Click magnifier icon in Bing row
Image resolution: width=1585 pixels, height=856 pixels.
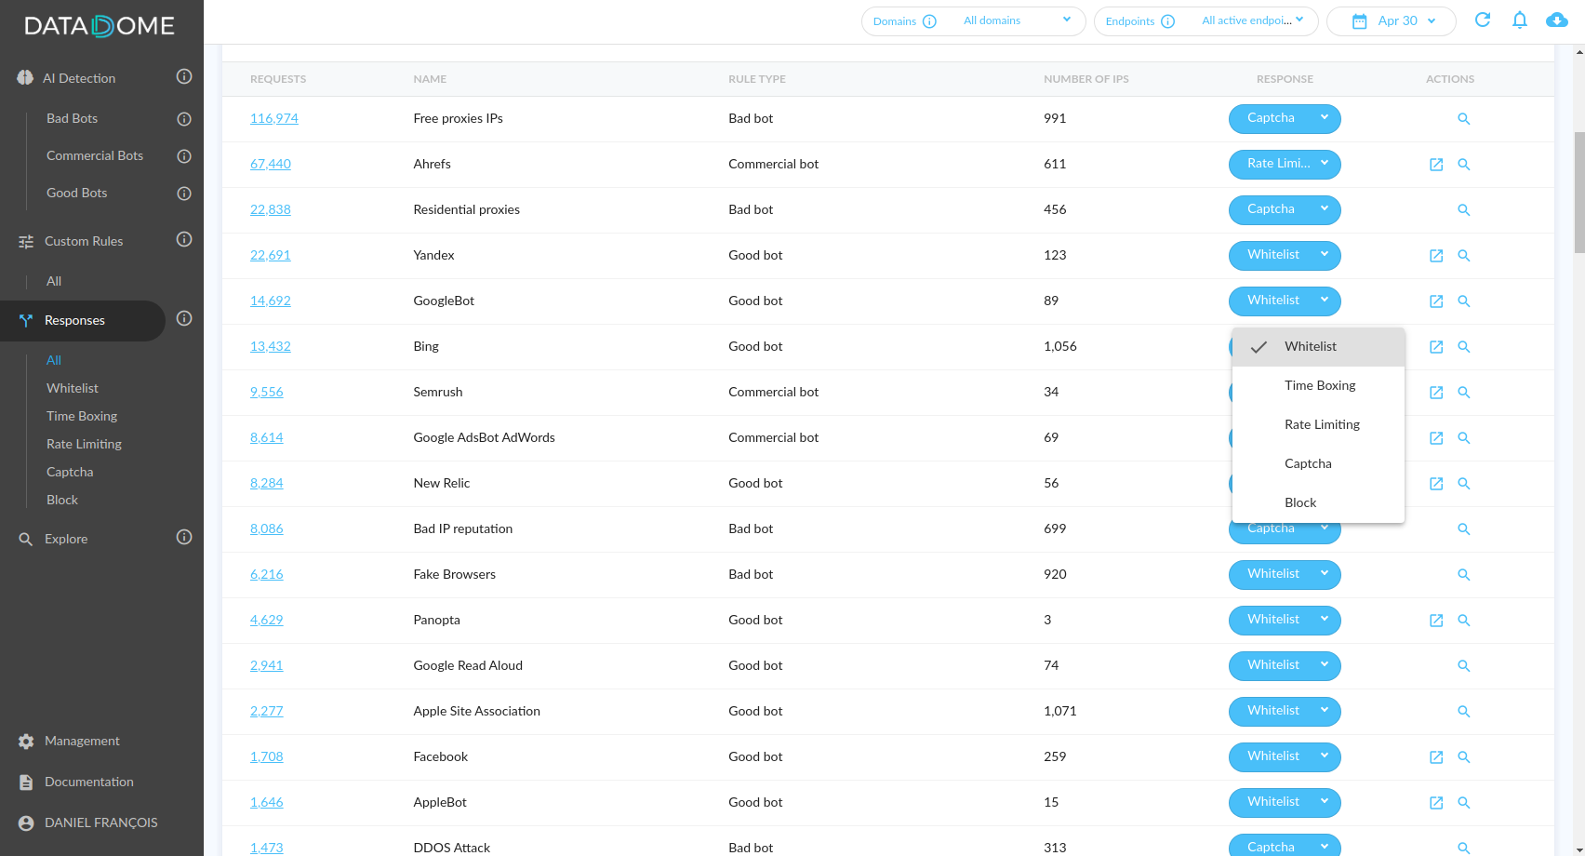[1463, 347]
